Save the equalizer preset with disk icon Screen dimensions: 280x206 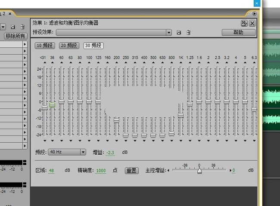tap(179, 32)
